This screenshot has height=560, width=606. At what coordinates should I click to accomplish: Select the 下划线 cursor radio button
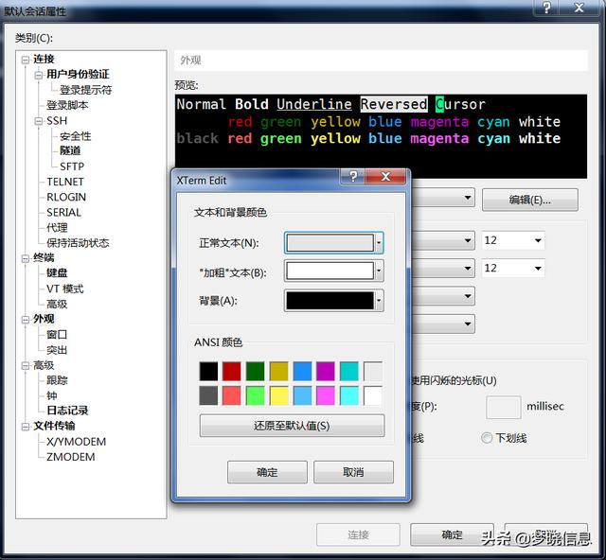(x=487, y=438)
